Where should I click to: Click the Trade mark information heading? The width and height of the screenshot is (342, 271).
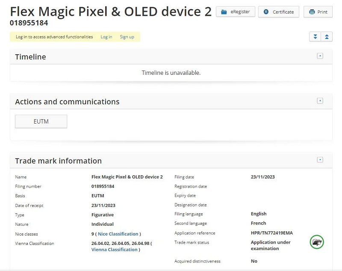(58, 161)
